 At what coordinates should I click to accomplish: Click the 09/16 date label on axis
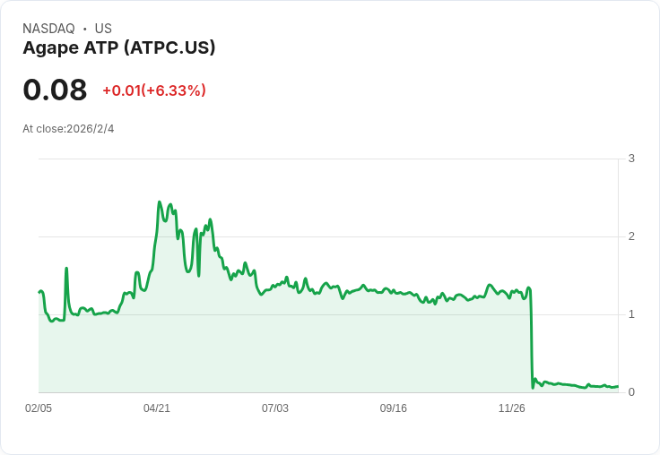click(x=393, y=408)
